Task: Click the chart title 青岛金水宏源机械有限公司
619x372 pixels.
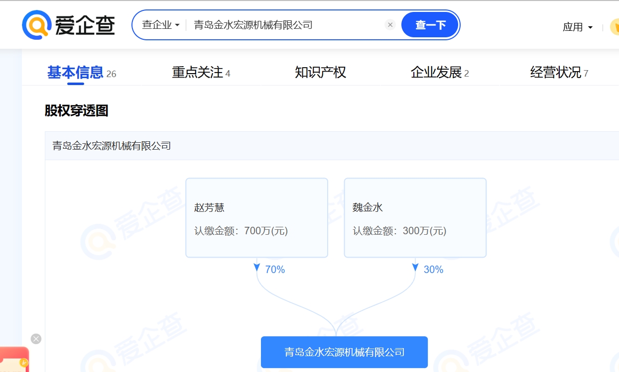Action: [x=112, y=146]
